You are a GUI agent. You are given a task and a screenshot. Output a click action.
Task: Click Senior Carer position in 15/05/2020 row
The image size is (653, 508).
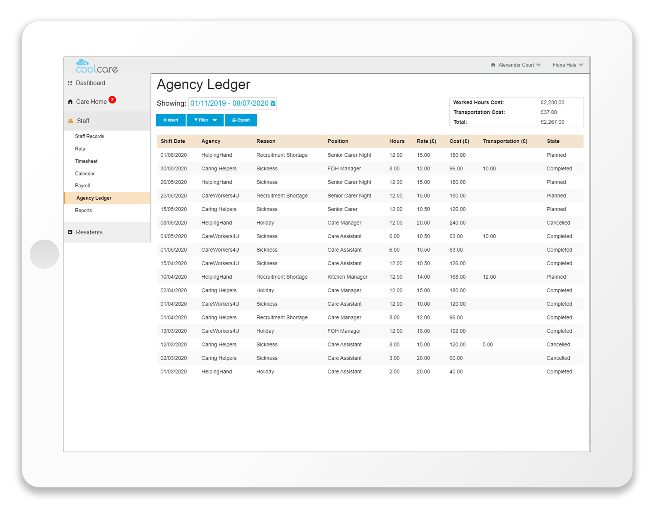(342, 209)
